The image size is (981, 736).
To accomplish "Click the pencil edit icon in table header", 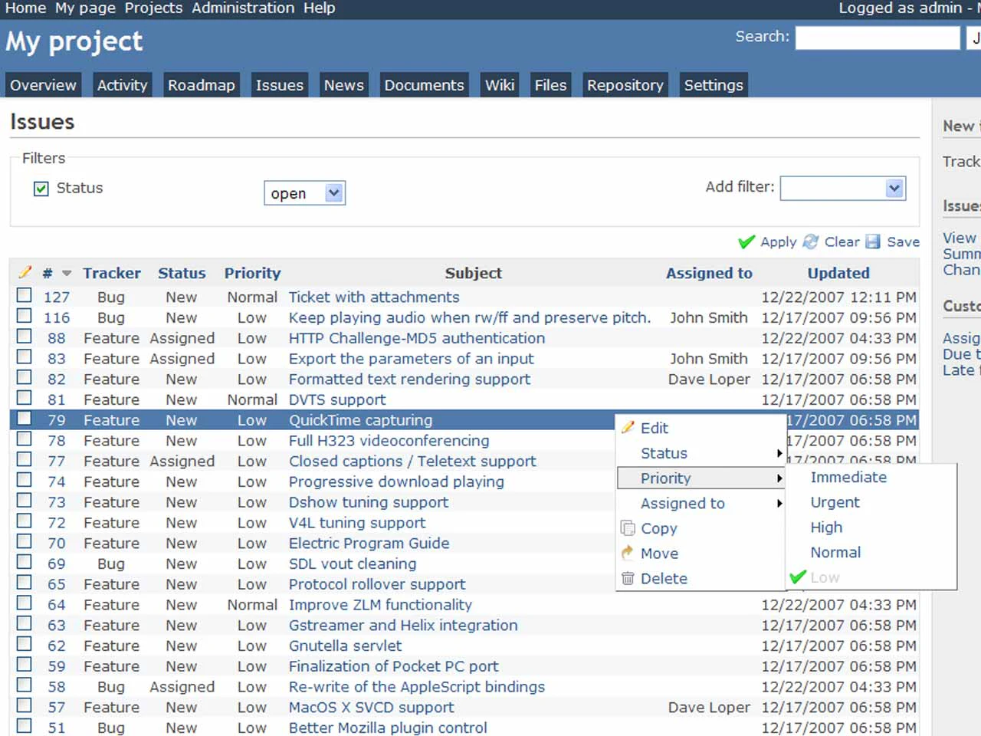I will click(25, 272).
